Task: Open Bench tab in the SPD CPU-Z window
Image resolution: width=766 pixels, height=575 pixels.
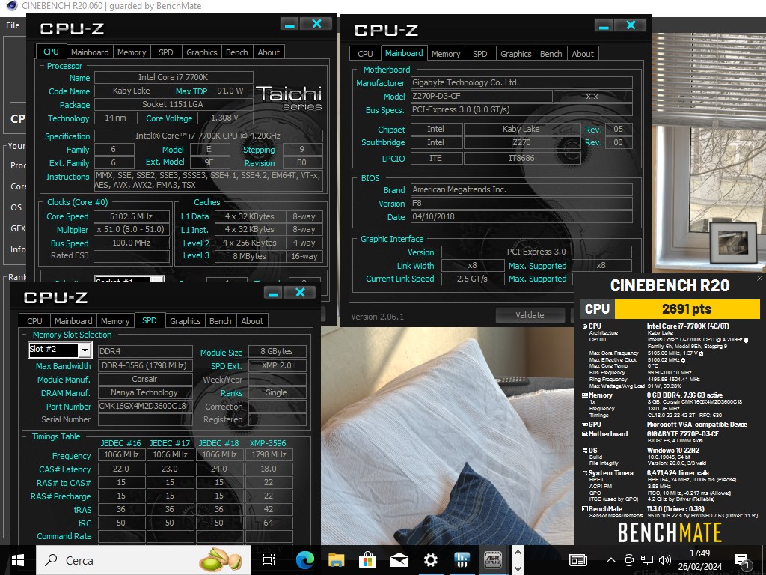Action: [x=221, y=321]
